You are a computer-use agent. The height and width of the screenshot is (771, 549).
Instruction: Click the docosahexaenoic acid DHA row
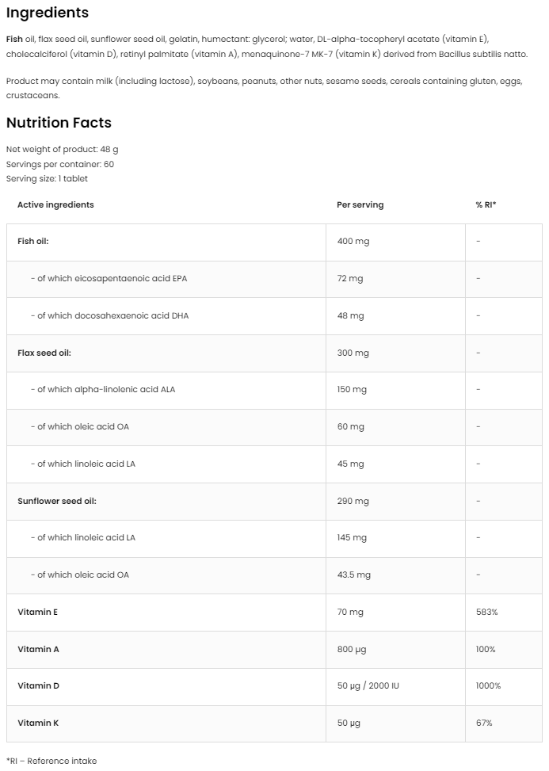click(x=112, y=315)
